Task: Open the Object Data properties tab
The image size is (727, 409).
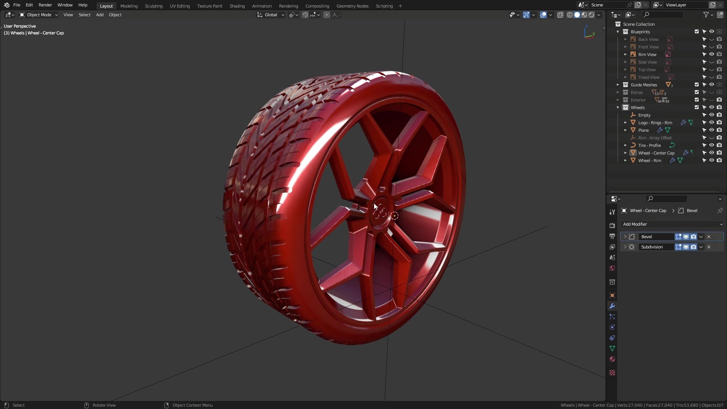Action: point(612,348)
